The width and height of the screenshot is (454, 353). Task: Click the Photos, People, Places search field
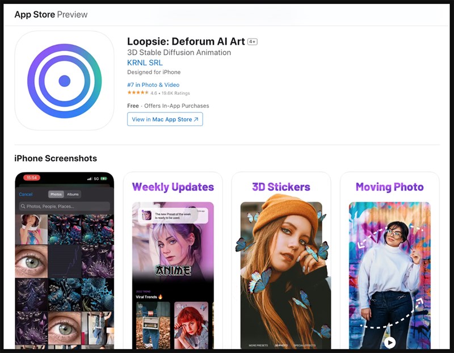coord(65,207)
